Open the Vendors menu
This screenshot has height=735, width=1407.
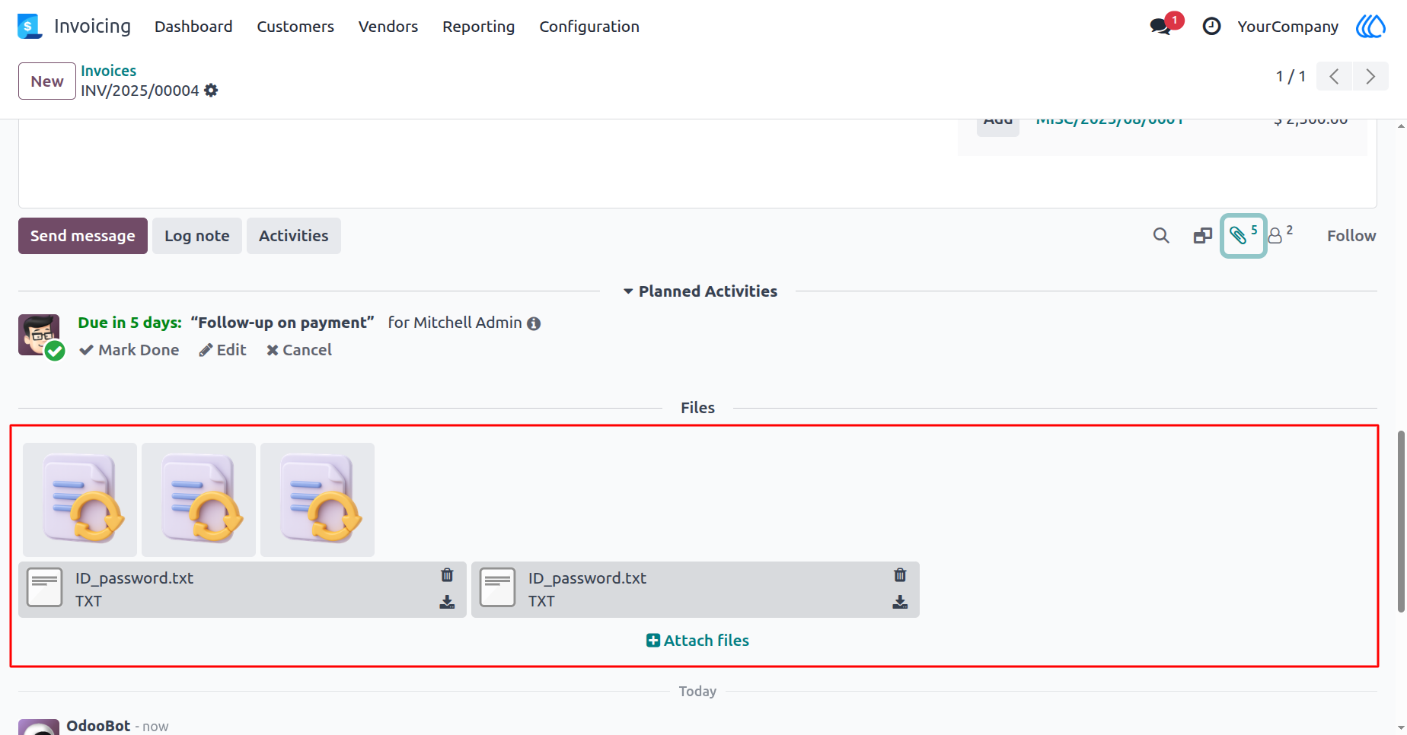coord(388,27)
